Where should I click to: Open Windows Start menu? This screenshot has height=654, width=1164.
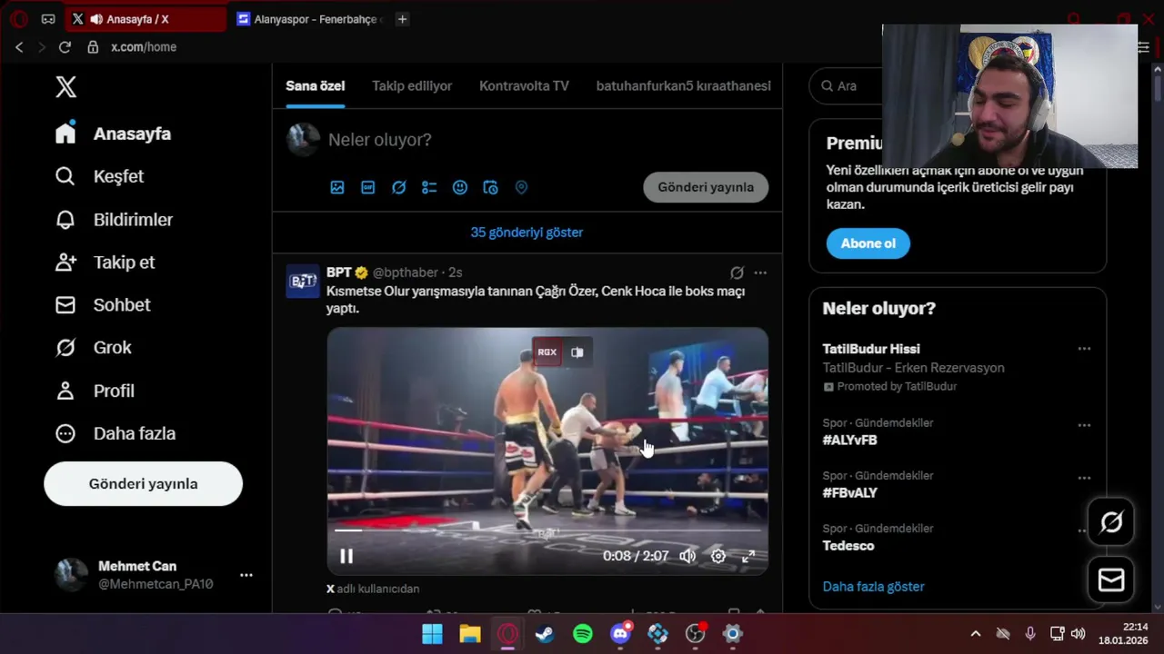[x=432, y=634]
